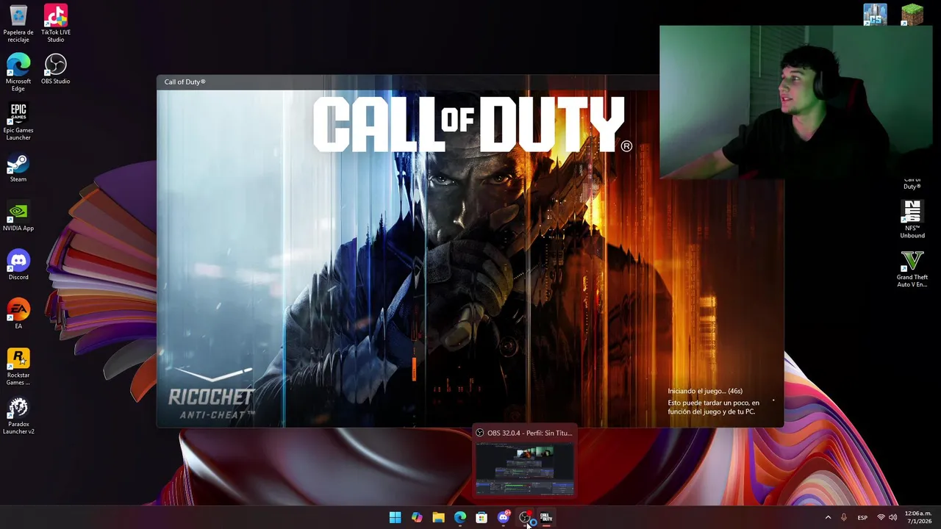Click the Call of Duty taskbar icon
This screenshot has width=941, height=529.
click(546, 517)
